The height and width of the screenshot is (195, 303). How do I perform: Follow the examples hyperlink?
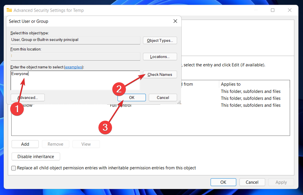[73, 67]
